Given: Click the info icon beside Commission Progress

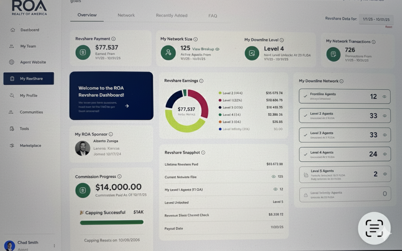Looking at the screenshot, I should click(x=119, y=177).
